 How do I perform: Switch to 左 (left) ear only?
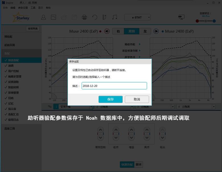(145, 31)
